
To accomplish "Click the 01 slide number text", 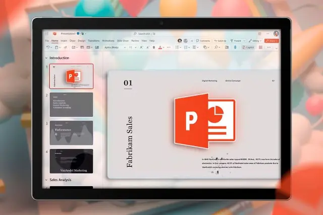I will [x=128, y=83].
